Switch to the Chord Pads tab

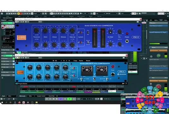coord(51,96)
